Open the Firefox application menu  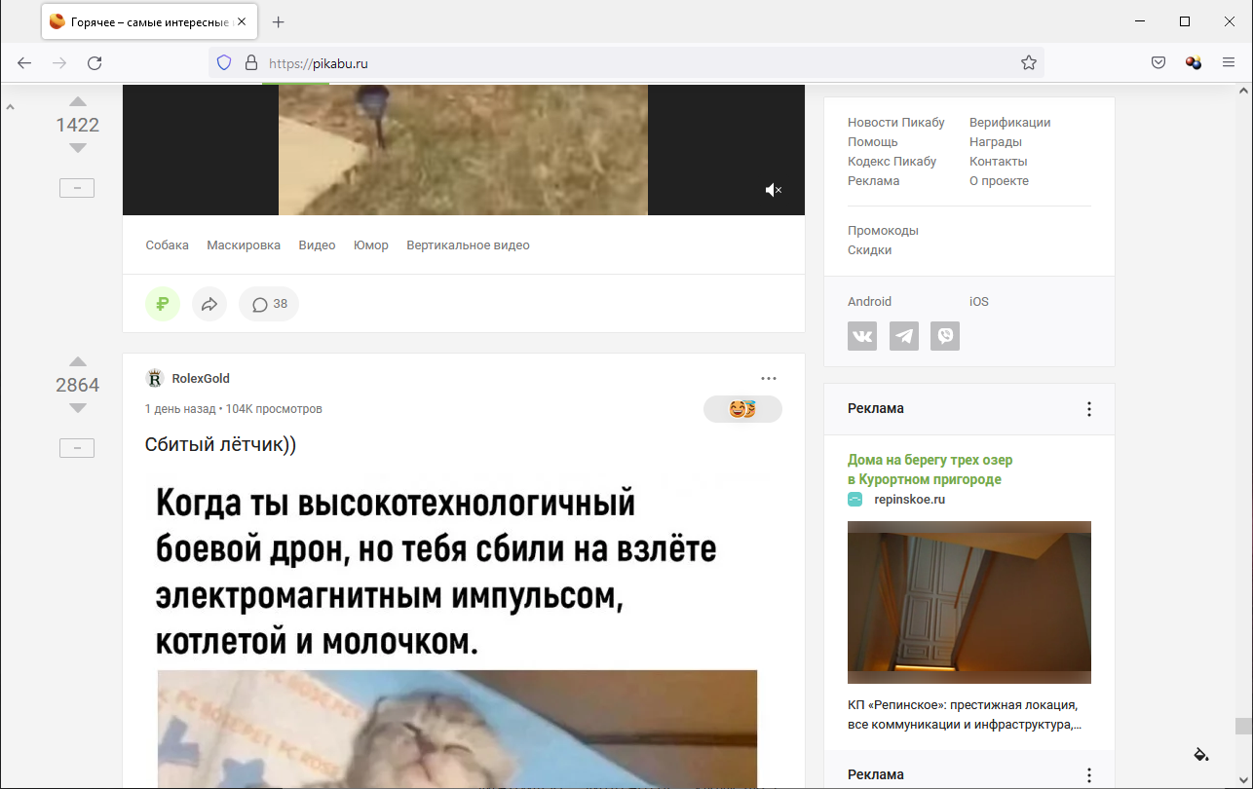point(1228,62)
